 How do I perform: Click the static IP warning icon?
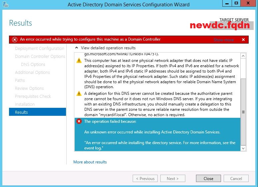pos(79,61)
